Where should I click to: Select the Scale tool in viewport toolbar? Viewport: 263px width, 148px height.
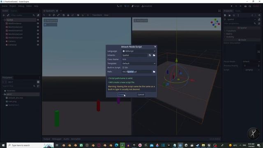(x=58, y=15)
